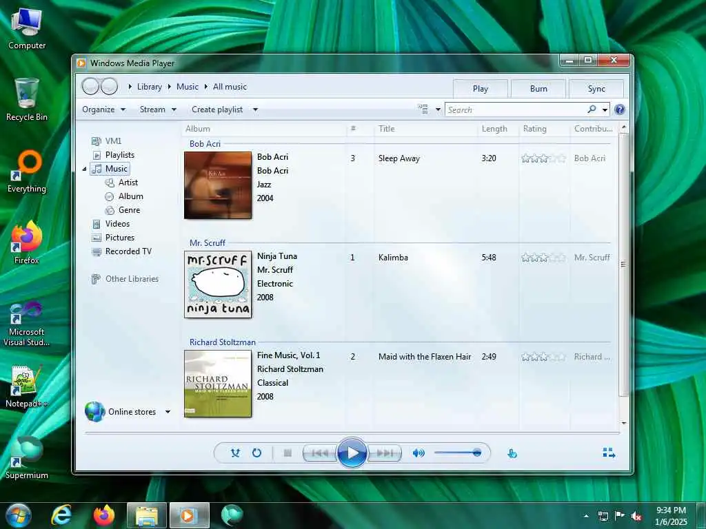Open Firefox from the taskbar
Screen dimensions: 706x529
tap(104, 515)
